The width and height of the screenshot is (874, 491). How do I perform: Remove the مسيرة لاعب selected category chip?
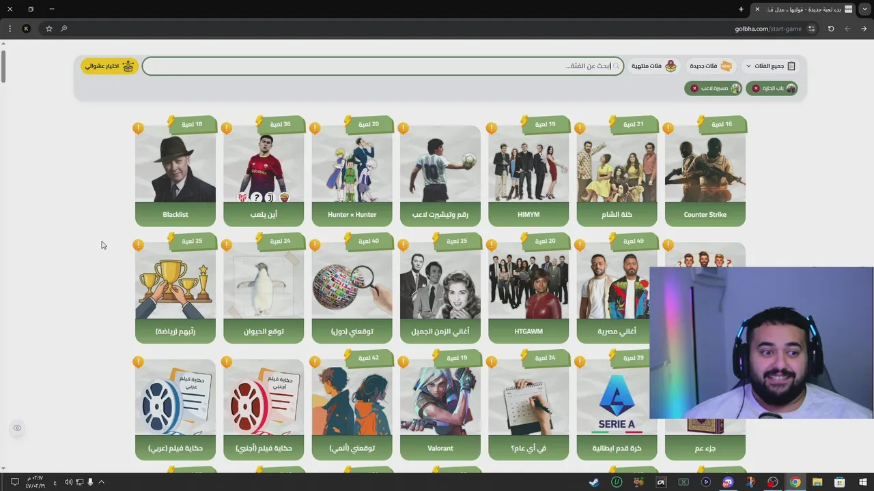[x=694, y=89]
